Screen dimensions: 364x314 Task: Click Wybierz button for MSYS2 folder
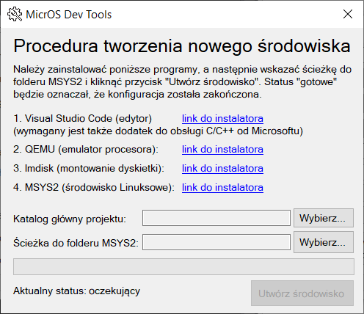324,242
